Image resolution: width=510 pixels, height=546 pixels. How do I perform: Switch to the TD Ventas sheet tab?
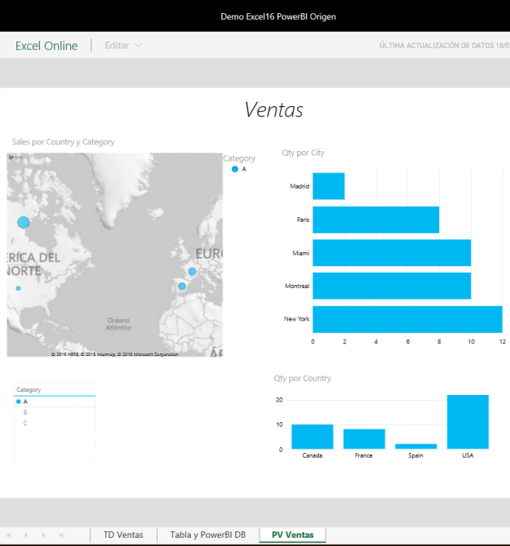point(123,535)
